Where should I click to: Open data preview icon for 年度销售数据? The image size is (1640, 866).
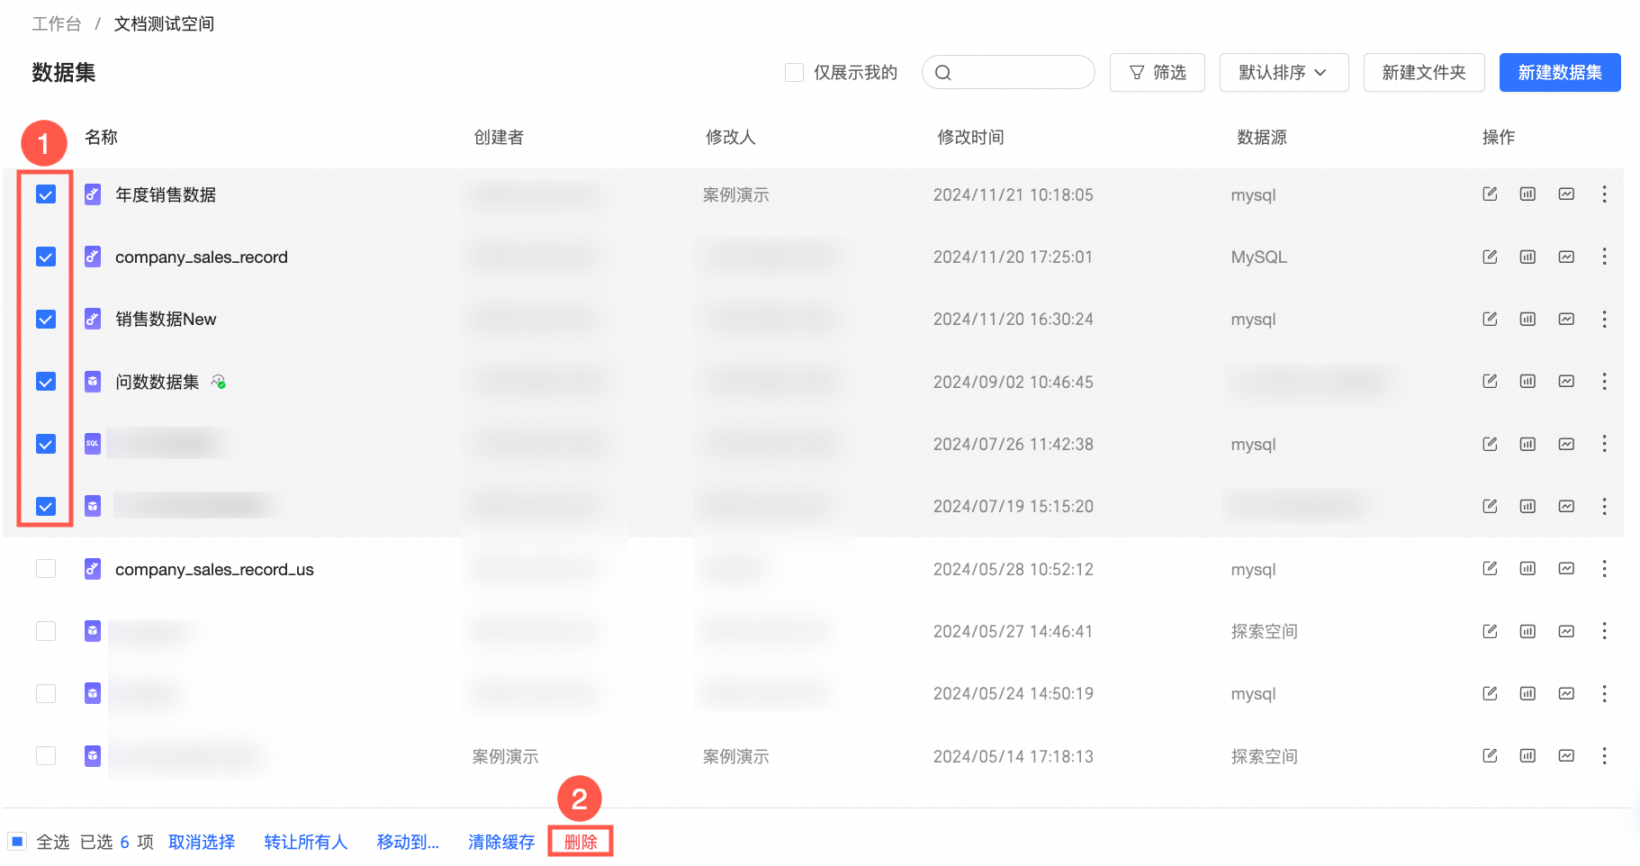coord(1527,194)
